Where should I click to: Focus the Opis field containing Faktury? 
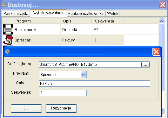[95, 84]
